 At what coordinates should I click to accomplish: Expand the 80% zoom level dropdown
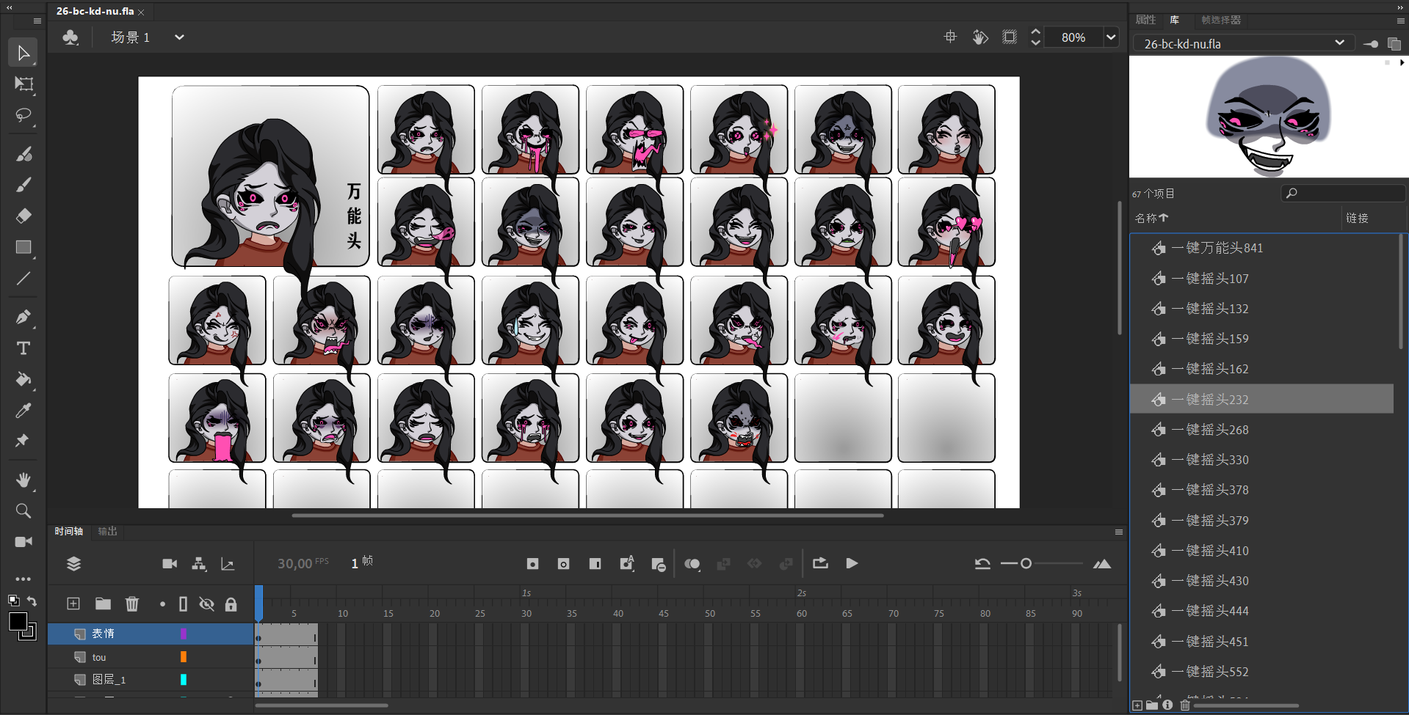(1111, 37)
